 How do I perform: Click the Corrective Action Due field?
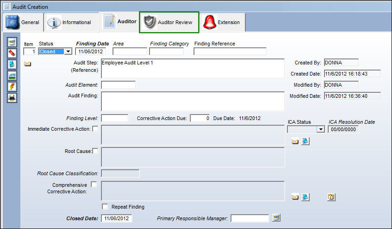tap(200, 118)
